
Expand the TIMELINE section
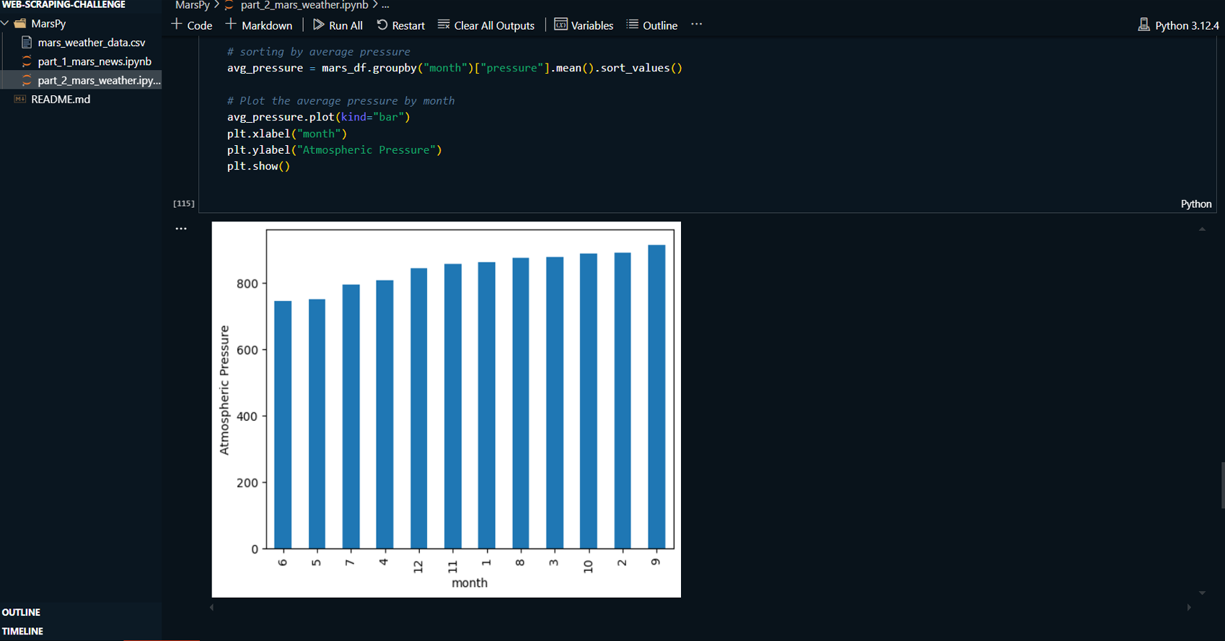[22, 631]
